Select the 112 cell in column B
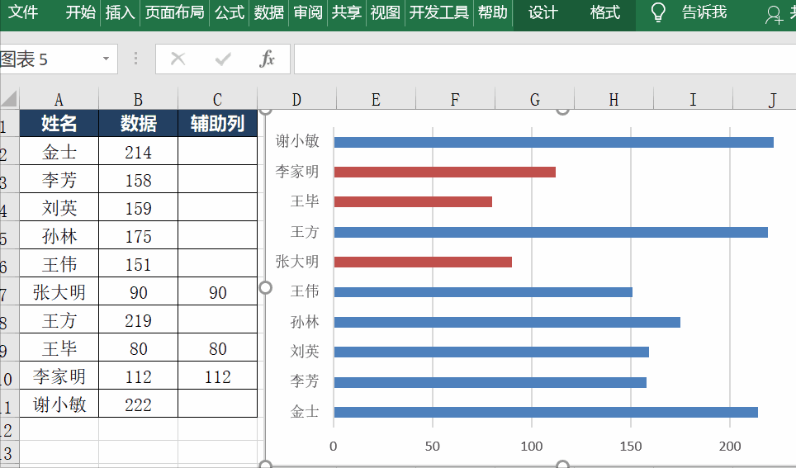Screen dimensions: 796x468 tap(138, 376)
